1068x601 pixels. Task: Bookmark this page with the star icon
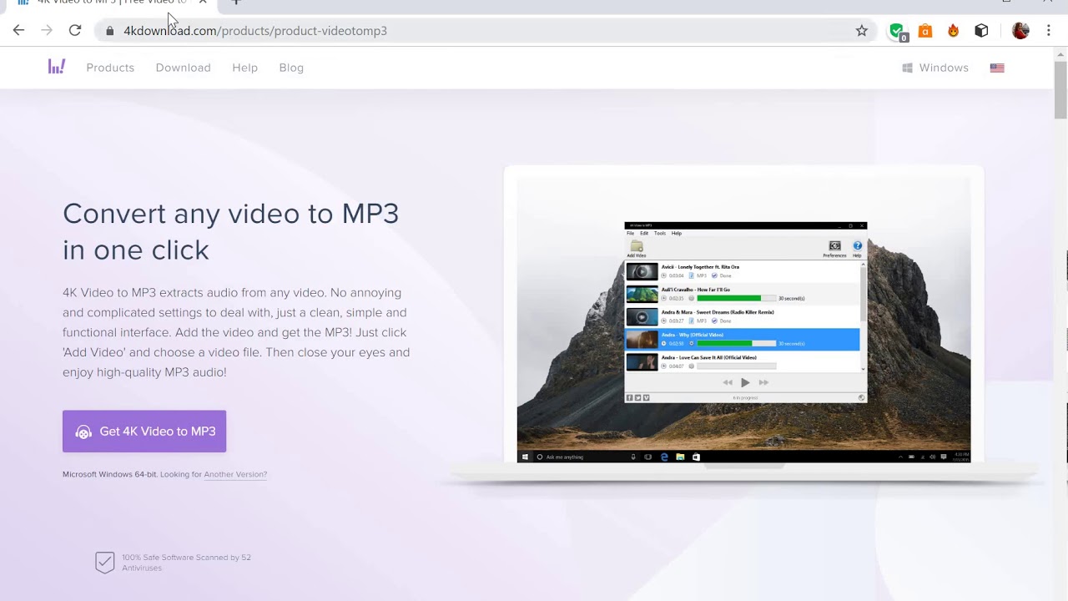pyautogui.click(x=862, y=31)
